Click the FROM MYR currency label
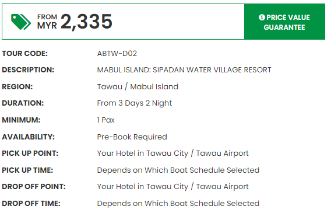Image resolution: width=331 pixels, height=213 pixels. [x=47, y=22]
